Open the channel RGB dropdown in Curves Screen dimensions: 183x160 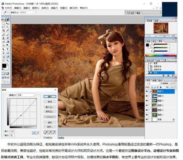(x=26, y=95)
